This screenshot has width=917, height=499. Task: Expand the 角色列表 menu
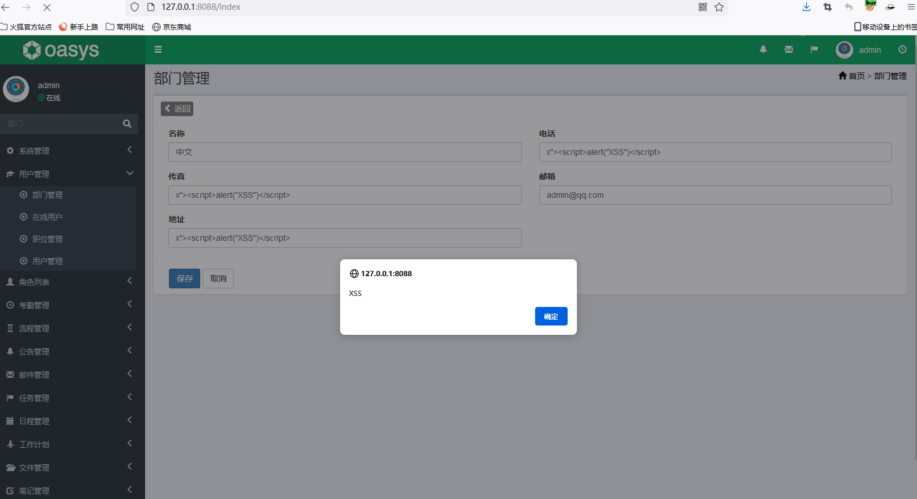[x=68, y=282]
